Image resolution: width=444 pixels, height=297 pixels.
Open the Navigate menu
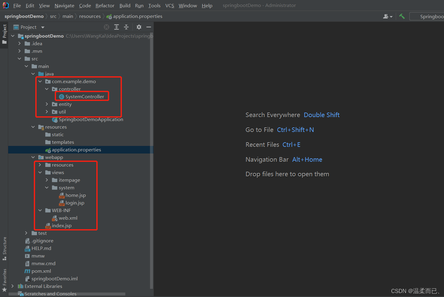pyautogui.click(x=64, y=5)
